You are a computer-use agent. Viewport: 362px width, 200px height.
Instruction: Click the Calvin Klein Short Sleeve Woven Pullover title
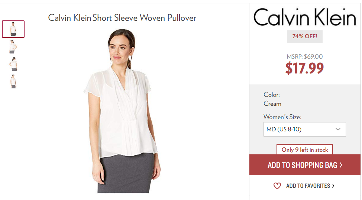[x=122, y=18]
